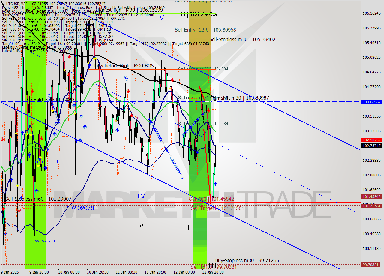This screenshot has width=384, height=276.
Task: Click the Sell Entry -23.6 | 105.80958 label
Action: coord(205,30)
